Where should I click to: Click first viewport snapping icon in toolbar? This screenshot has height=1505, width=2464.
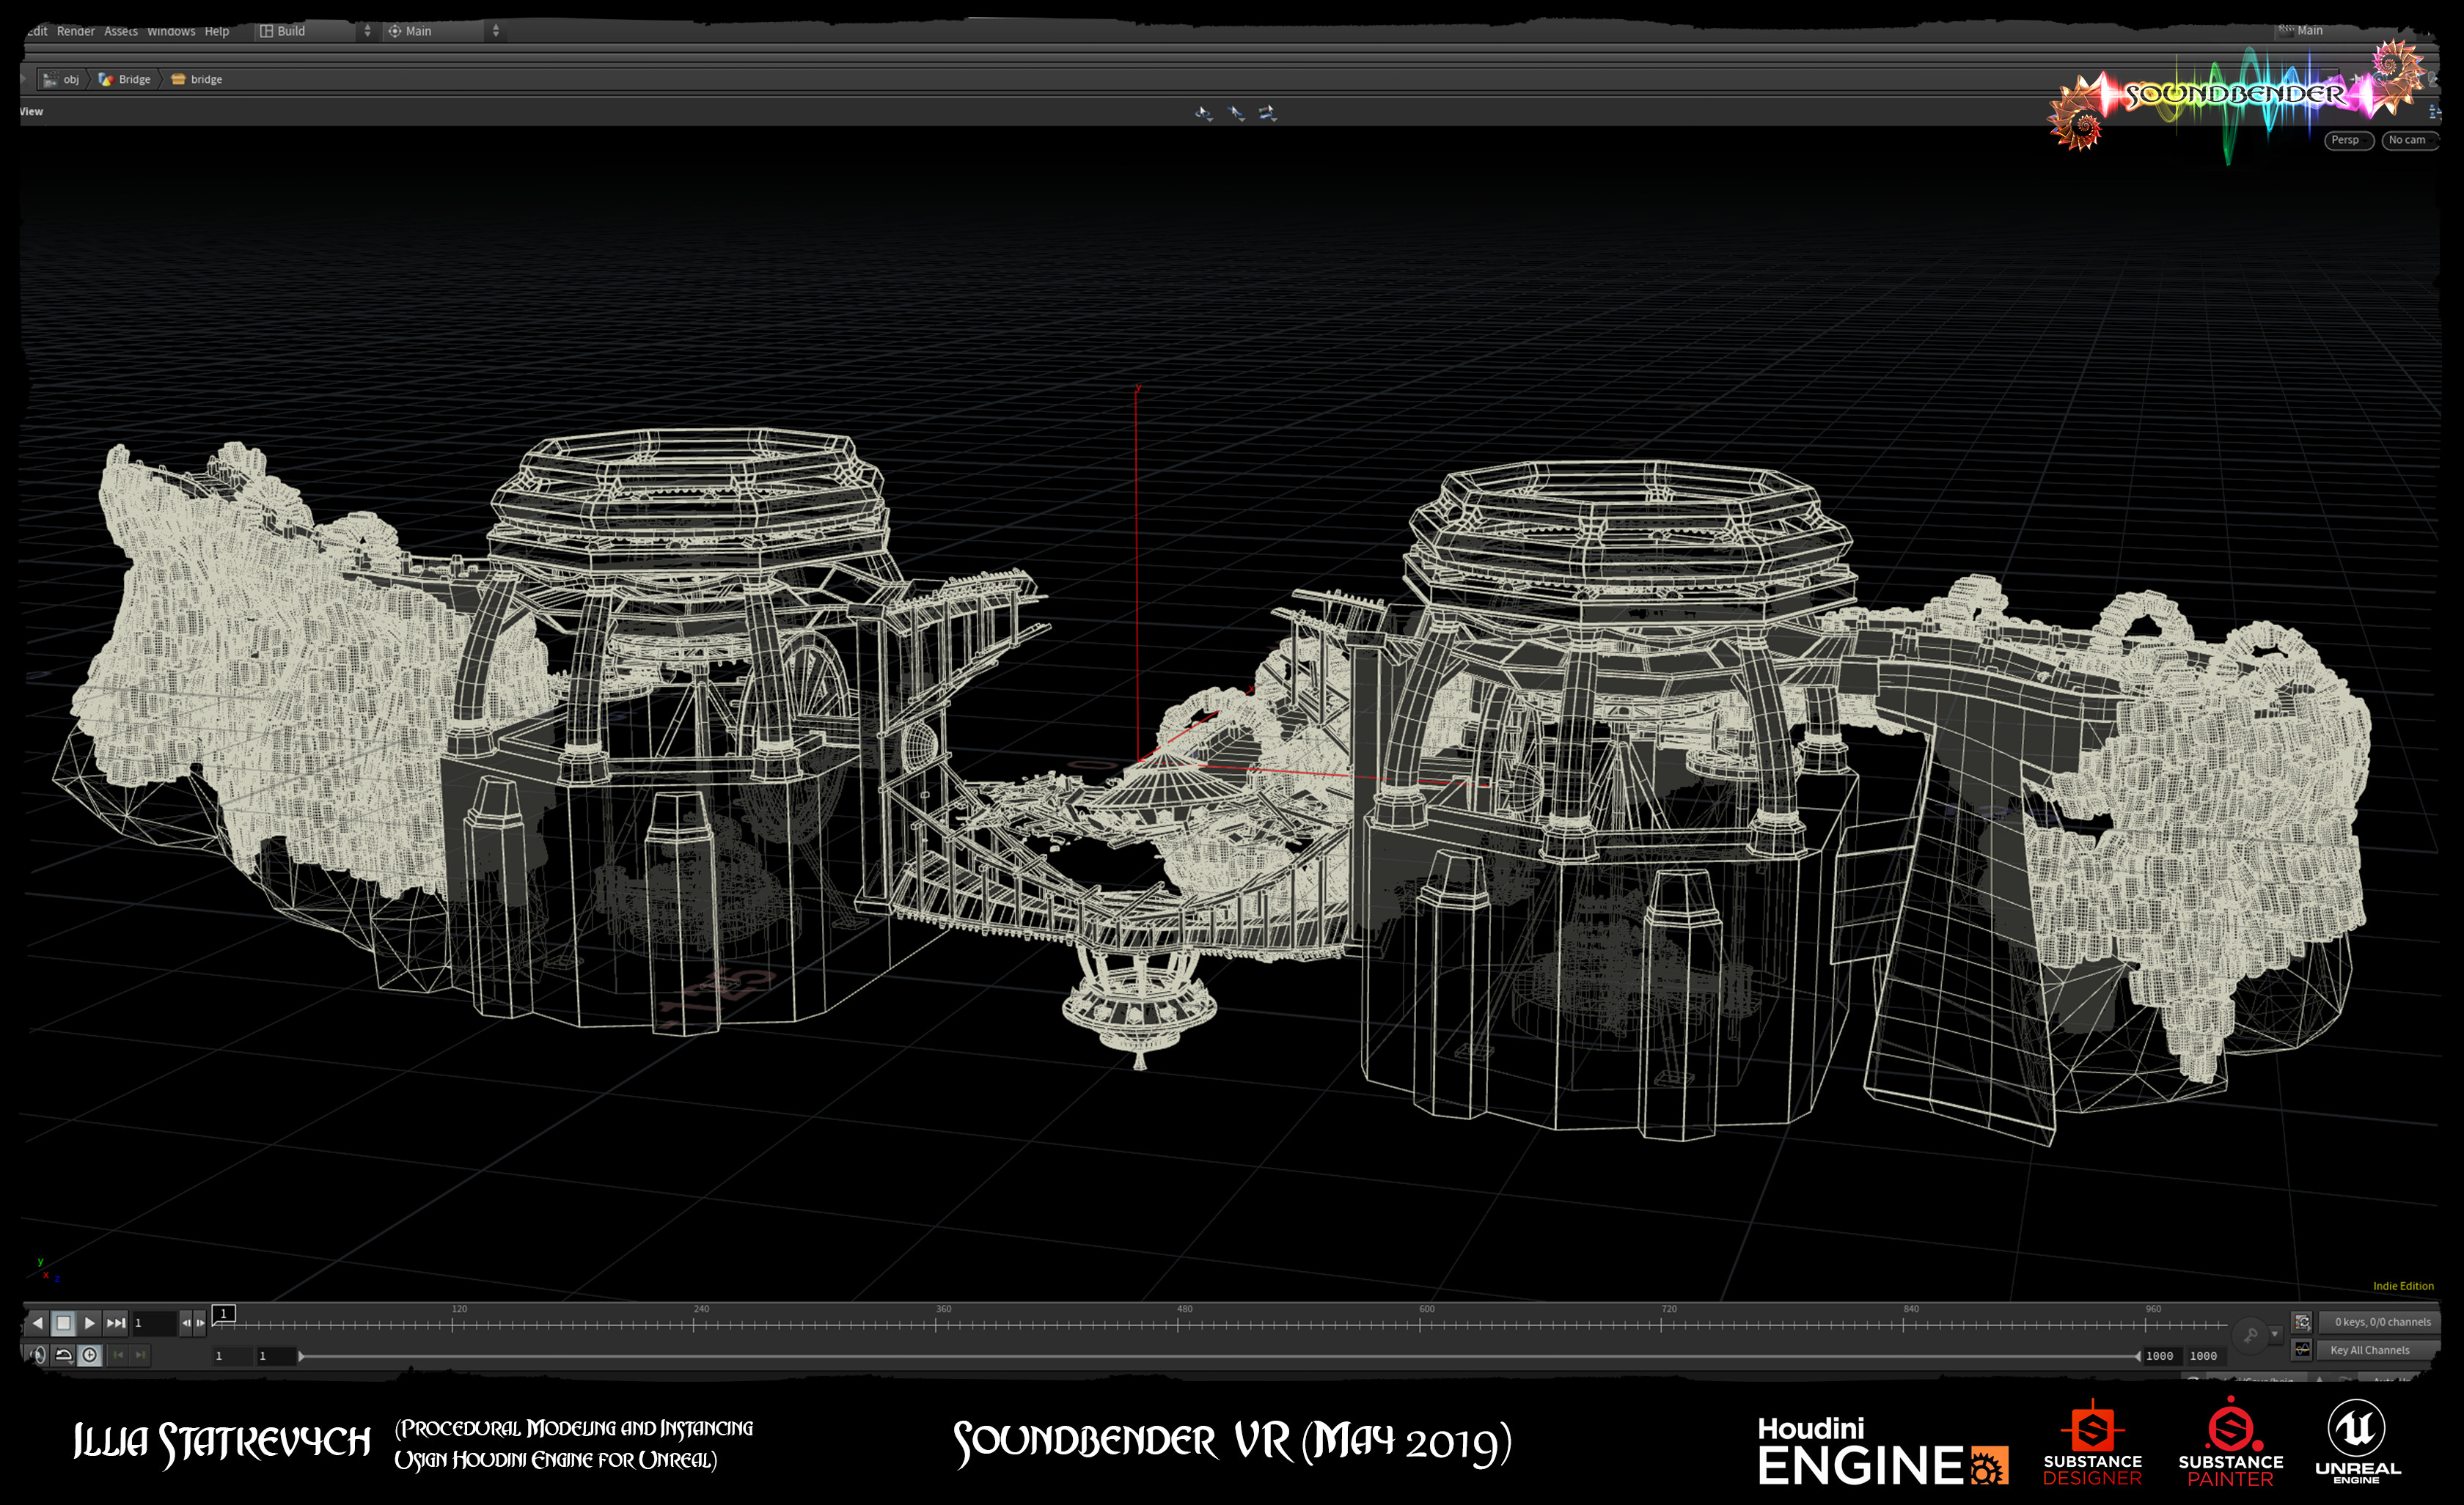tap(1204, 113)
